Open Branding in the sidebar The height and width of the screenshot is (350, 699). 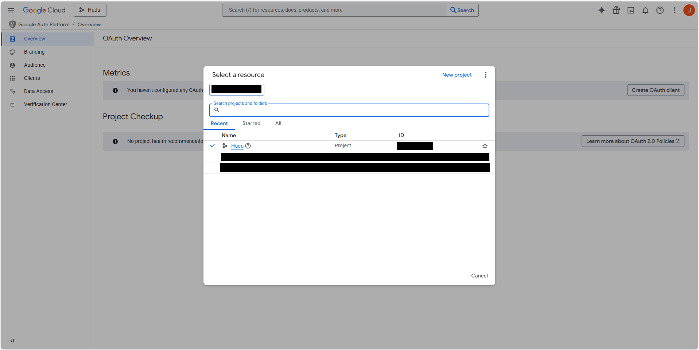point(47,52)
